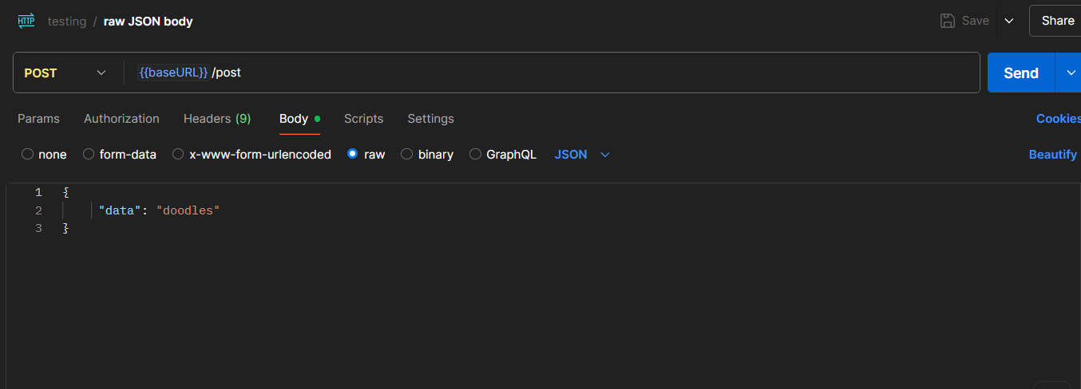
Task: Click the Share button
Action: [1057, 21]
